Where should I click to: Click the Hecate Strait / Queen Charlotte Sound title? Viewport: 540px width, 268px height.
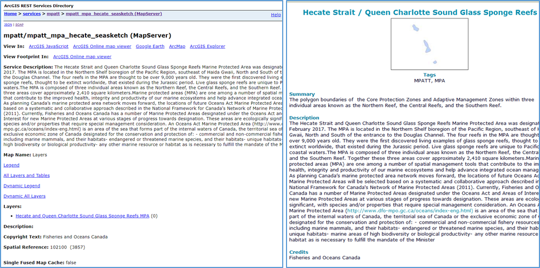(420, 12)
